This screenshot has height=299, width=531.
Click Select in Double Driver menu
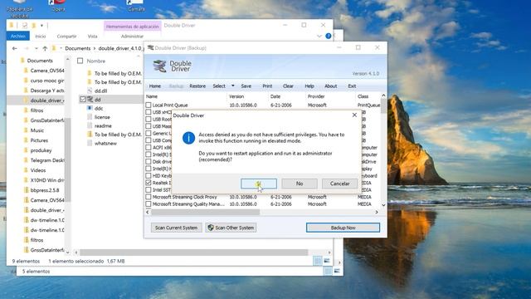[219, 86]
